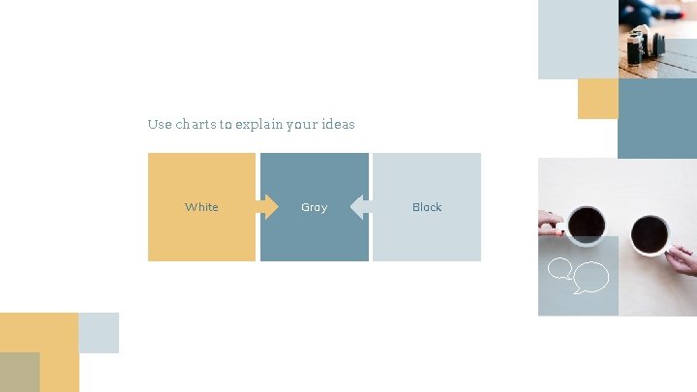Click the larger speech bubble icon

pos(591,279)
